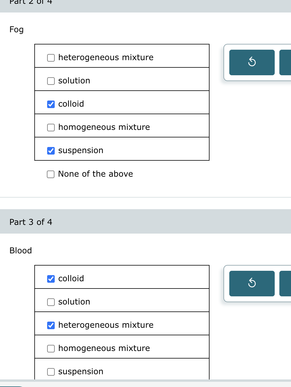Click the circular arrow in the top answer panel
This screenshot has width=291, height=387.
point(252,62)
